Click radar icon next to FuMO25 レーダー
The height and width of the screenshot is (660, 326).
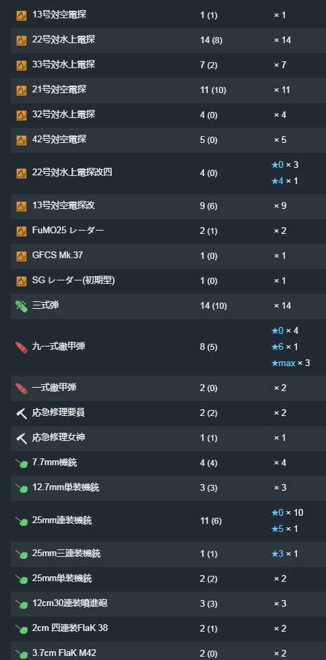click(22, 231)
